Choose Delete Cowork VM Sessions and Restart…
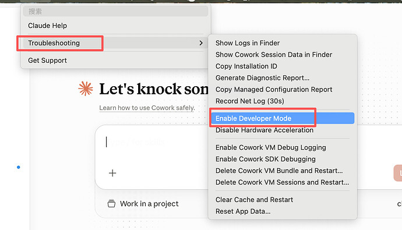402x230 pixels. coord(282,182)
